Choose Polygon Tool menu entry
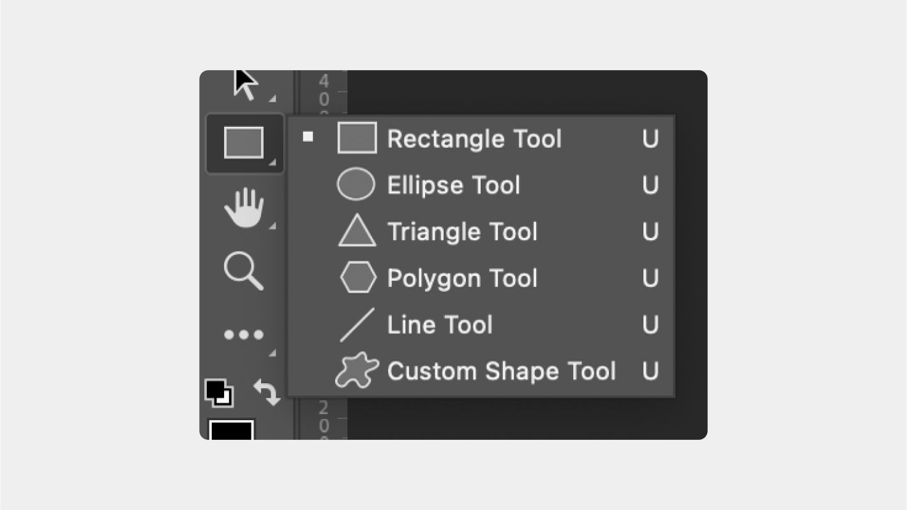907x510 pixels. (462, 279)
